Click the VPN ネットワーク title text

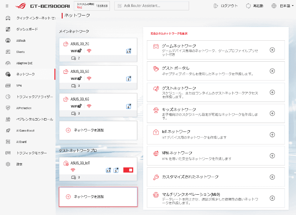(x=177, y=153)
